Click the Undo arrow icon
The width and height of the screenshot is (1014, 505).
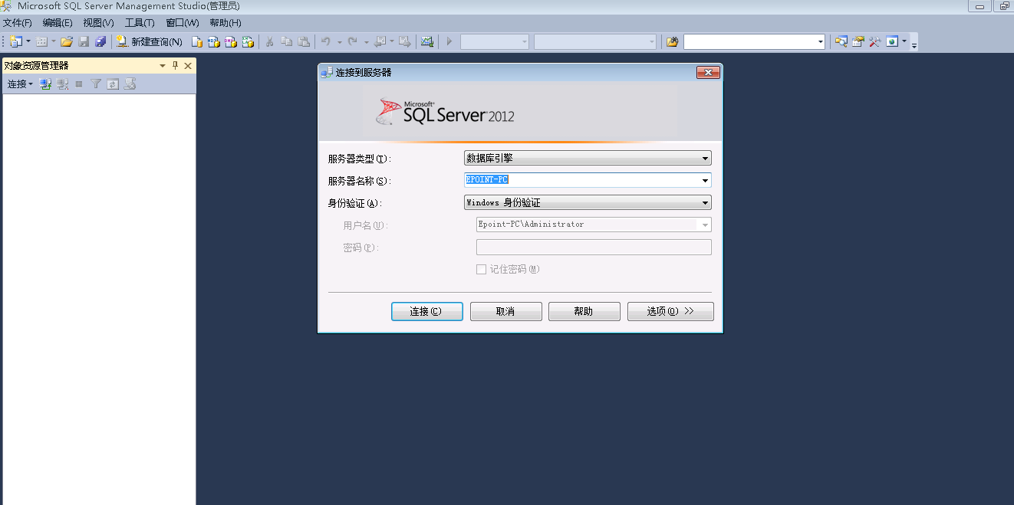[326, 41]
